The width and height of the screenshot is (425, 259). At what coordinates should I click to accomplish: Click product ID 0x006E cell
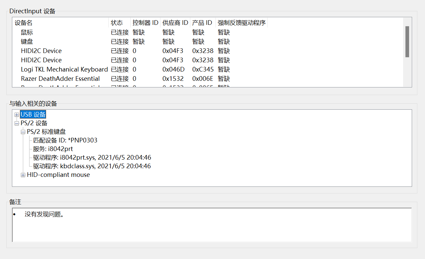tap(203, 79)
